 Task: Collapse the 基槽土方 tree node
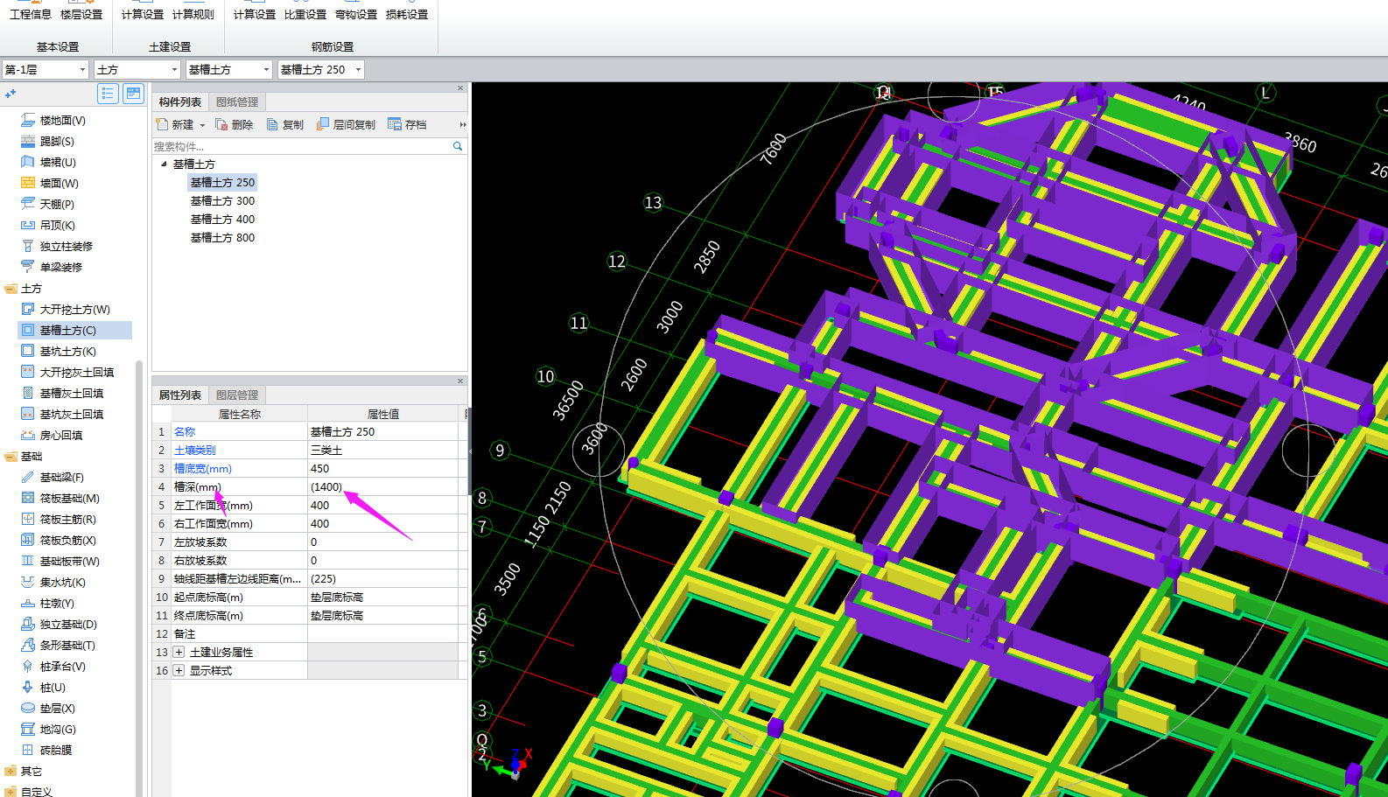point(164,164)
